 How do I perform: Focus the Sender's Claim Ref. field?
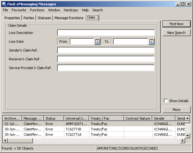106,50
